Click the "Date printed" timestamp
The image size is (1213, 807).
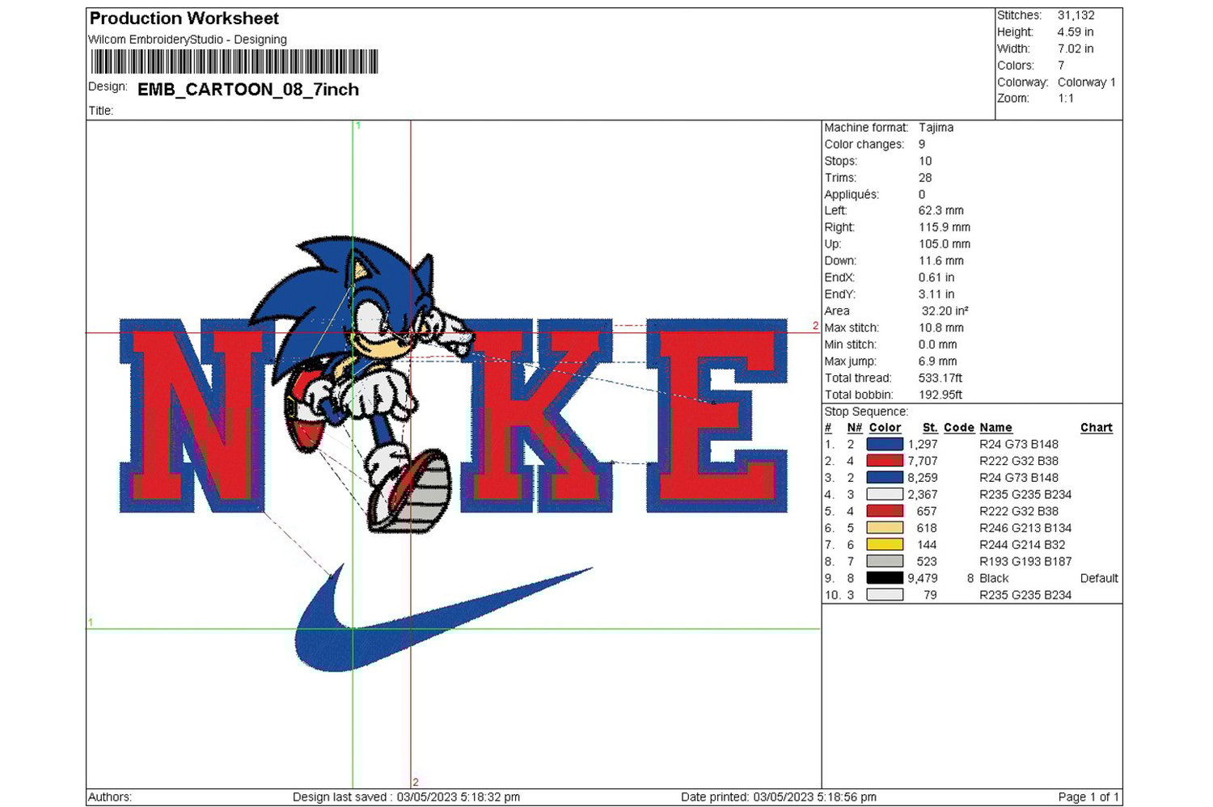point(779,797)
